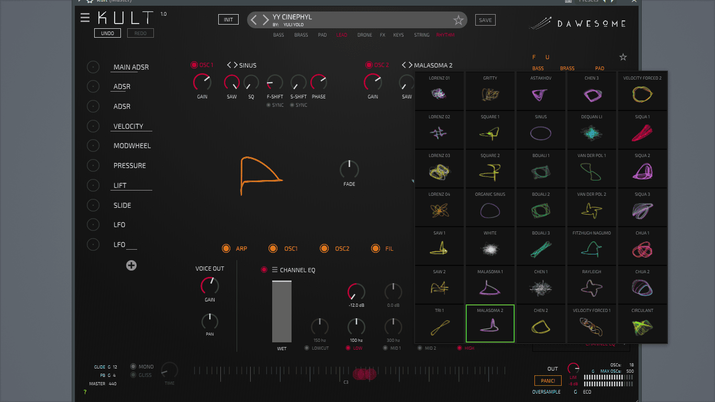Choose the Organic Sinus shape
Image resolution: width=715 pixels, height=402 pixels.
pos(490,207)
